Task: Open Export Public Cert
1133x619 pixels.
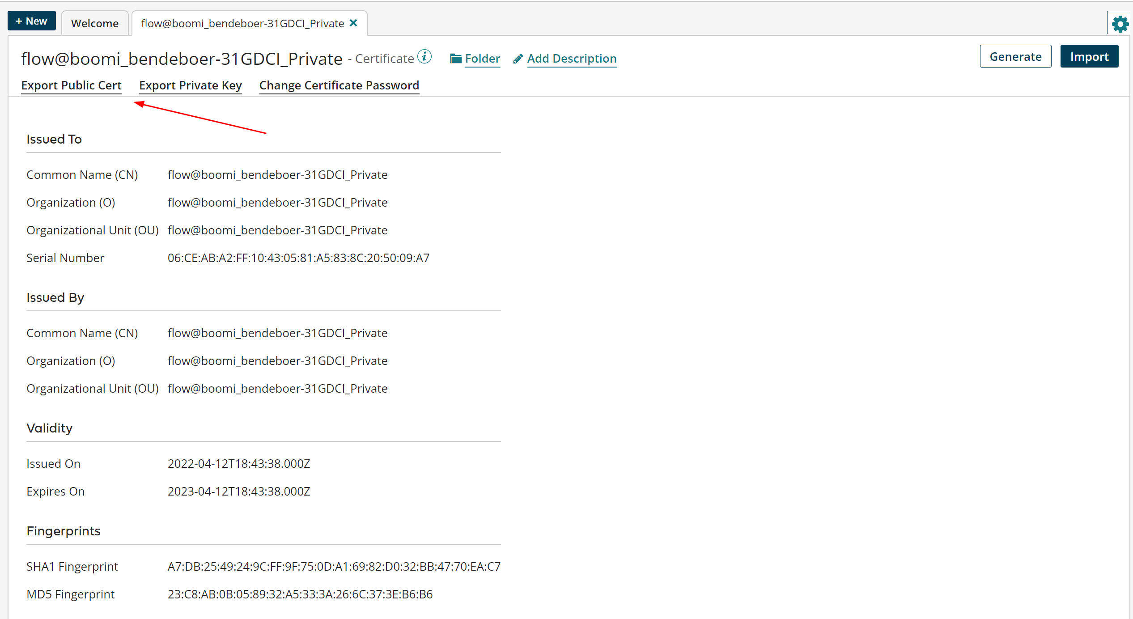Action: (71, 85)
